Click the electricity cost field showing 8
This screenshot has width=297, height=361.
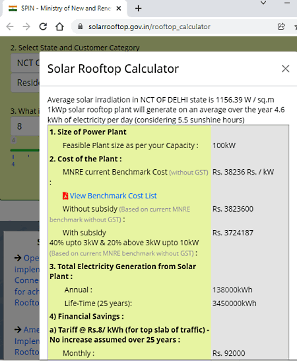[x=25, y=126]
